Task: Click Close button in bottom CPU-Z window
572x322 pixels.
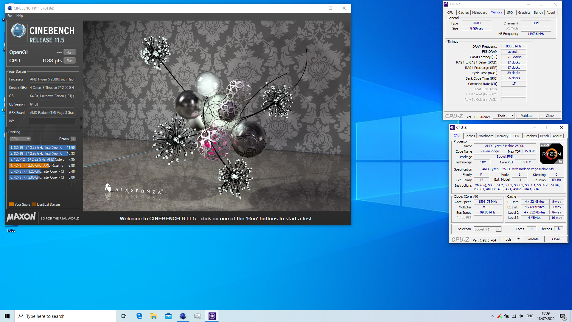Action: pos(556,239)
